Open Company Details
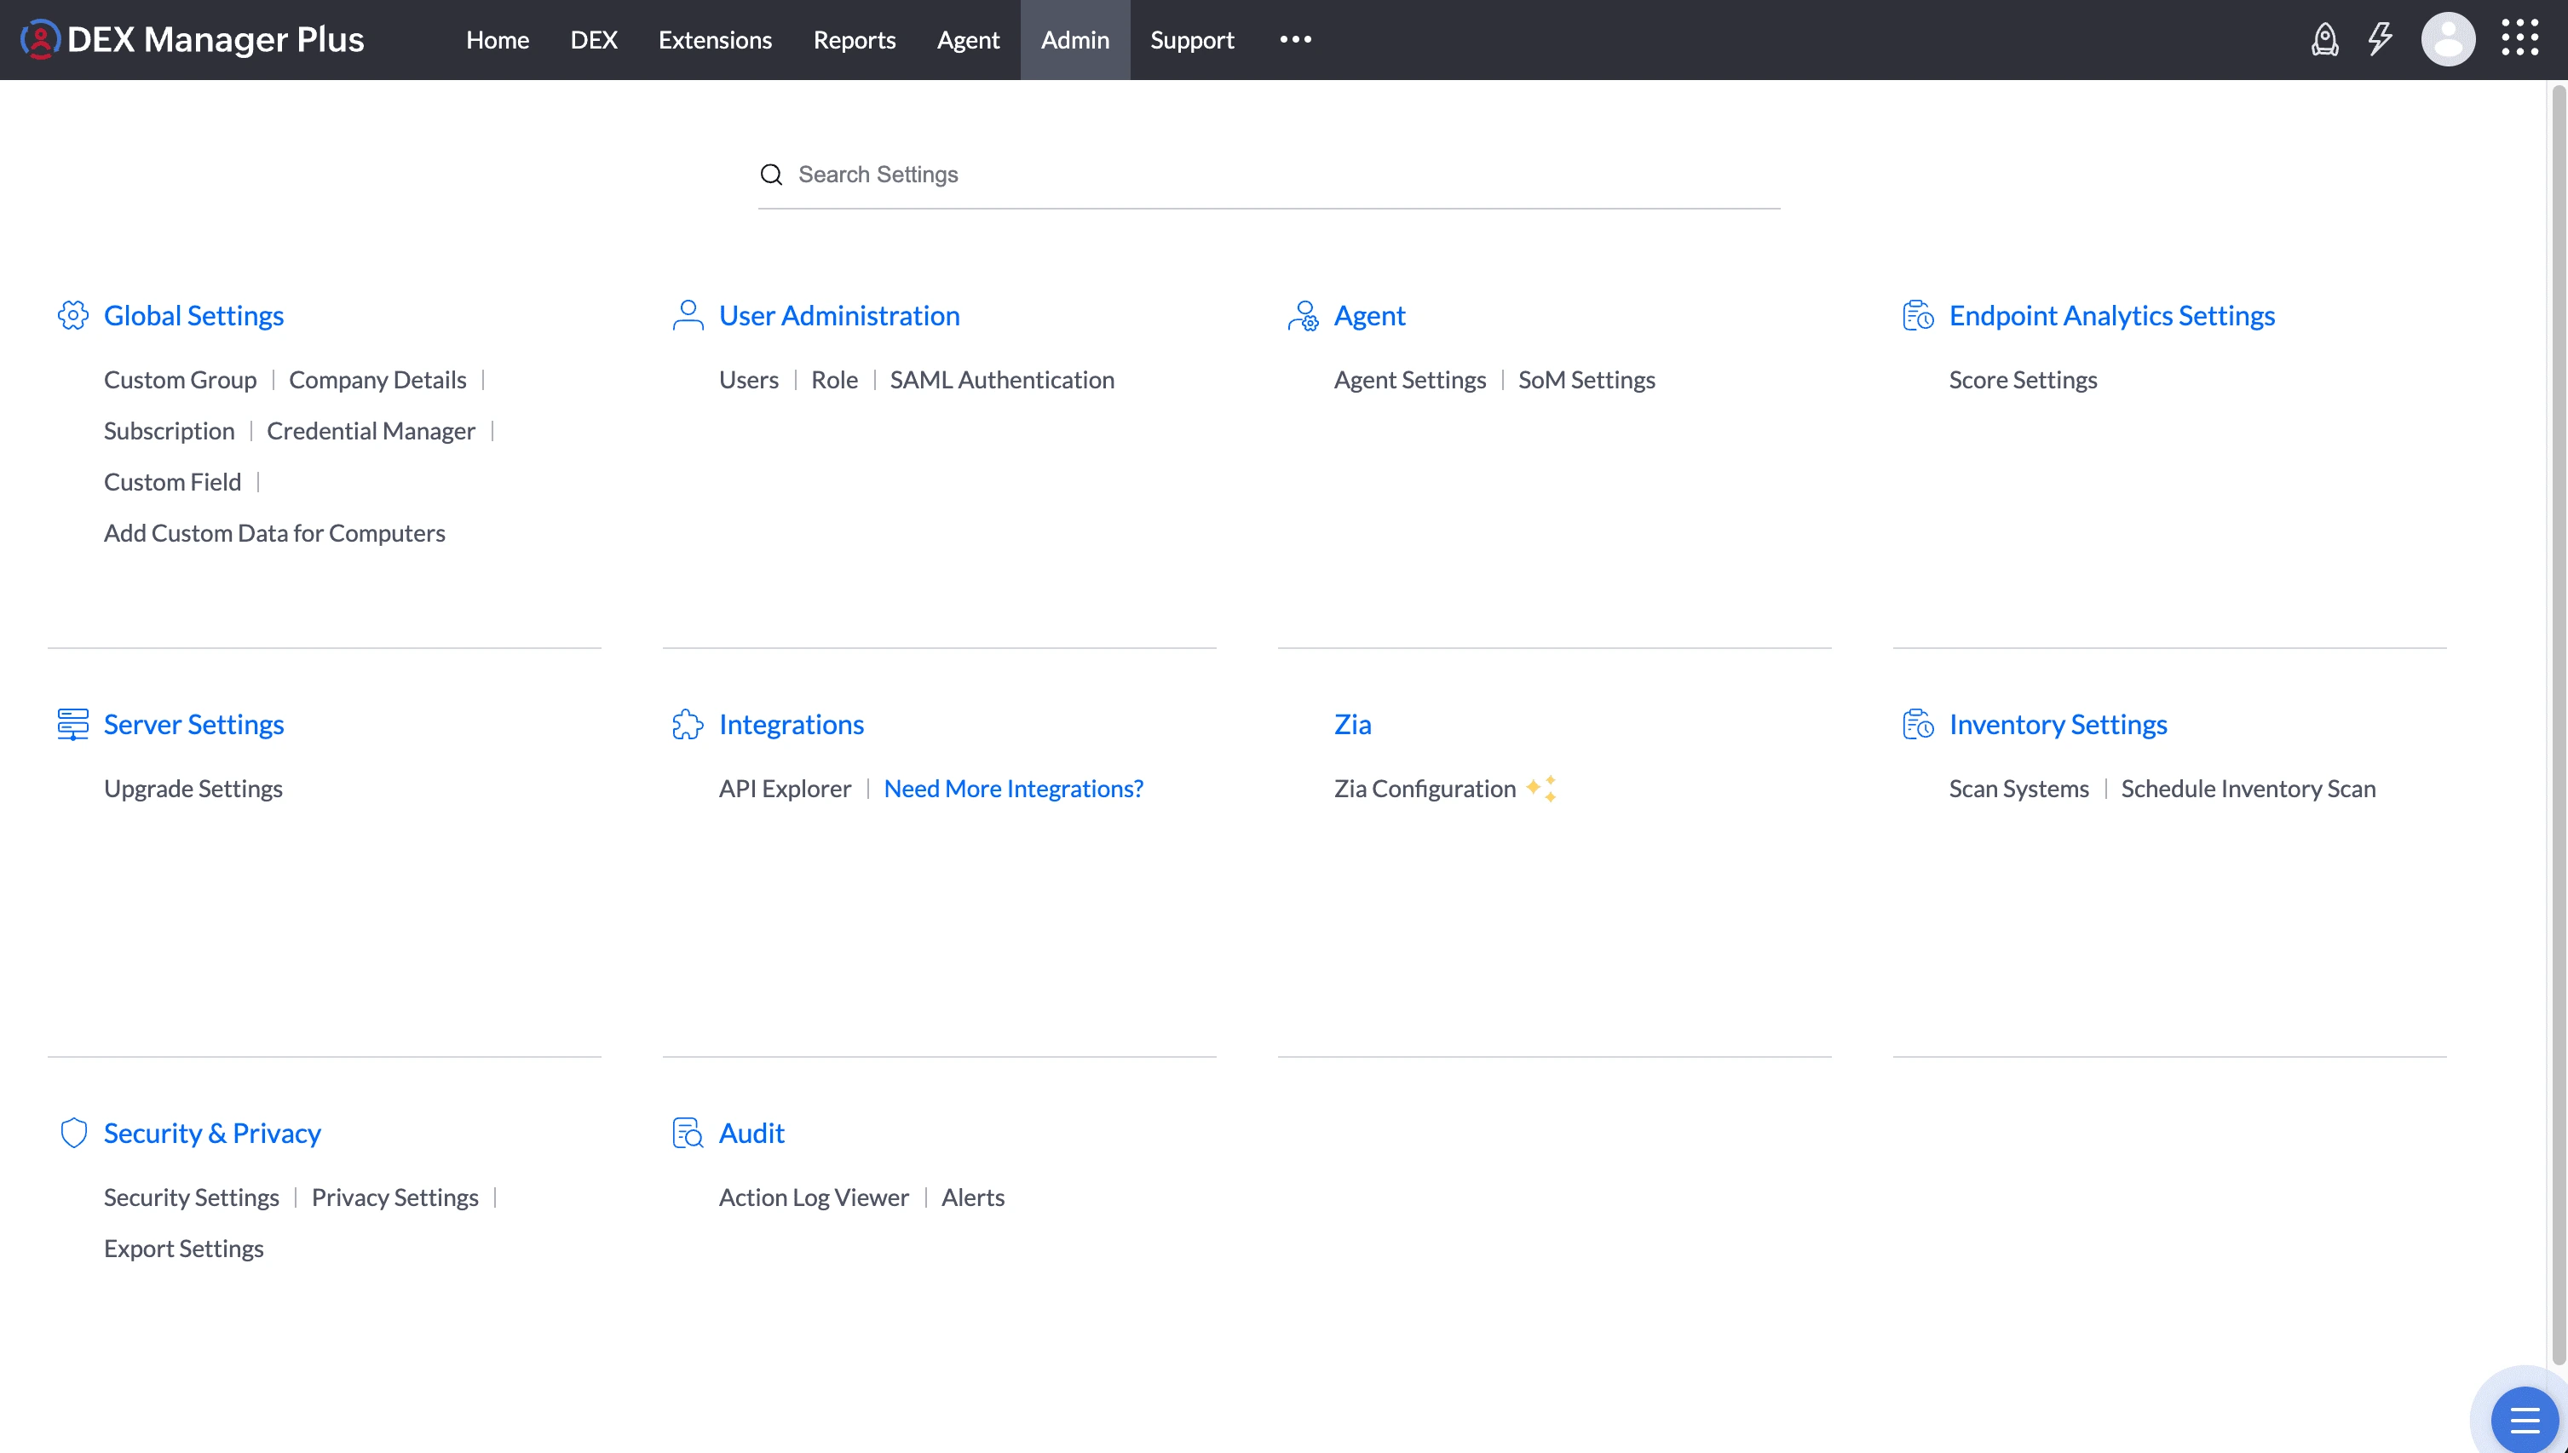This screenshot has height=1453, width=2568. tap(377, 380)
